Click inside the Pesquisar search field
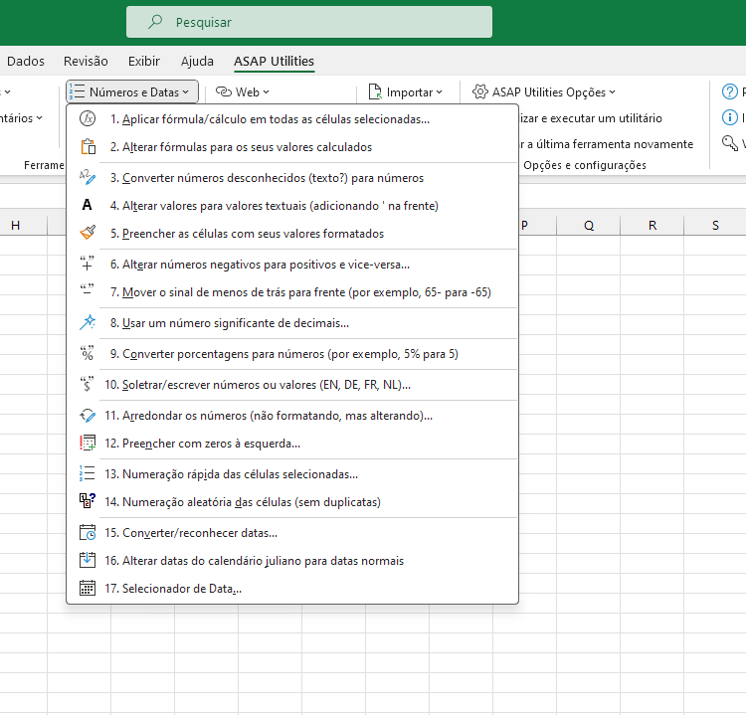The height and width of the screenshot is (715, 746). tap(309, 22)
